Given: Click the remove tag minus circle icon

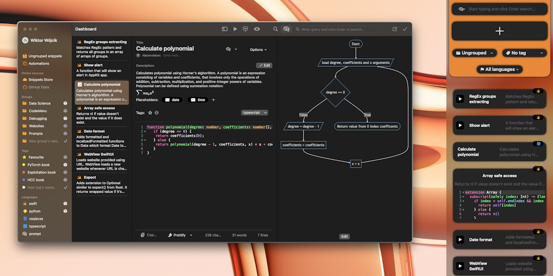Looking at the screenshot, I should pyautogui.click(x=157, y=113).
